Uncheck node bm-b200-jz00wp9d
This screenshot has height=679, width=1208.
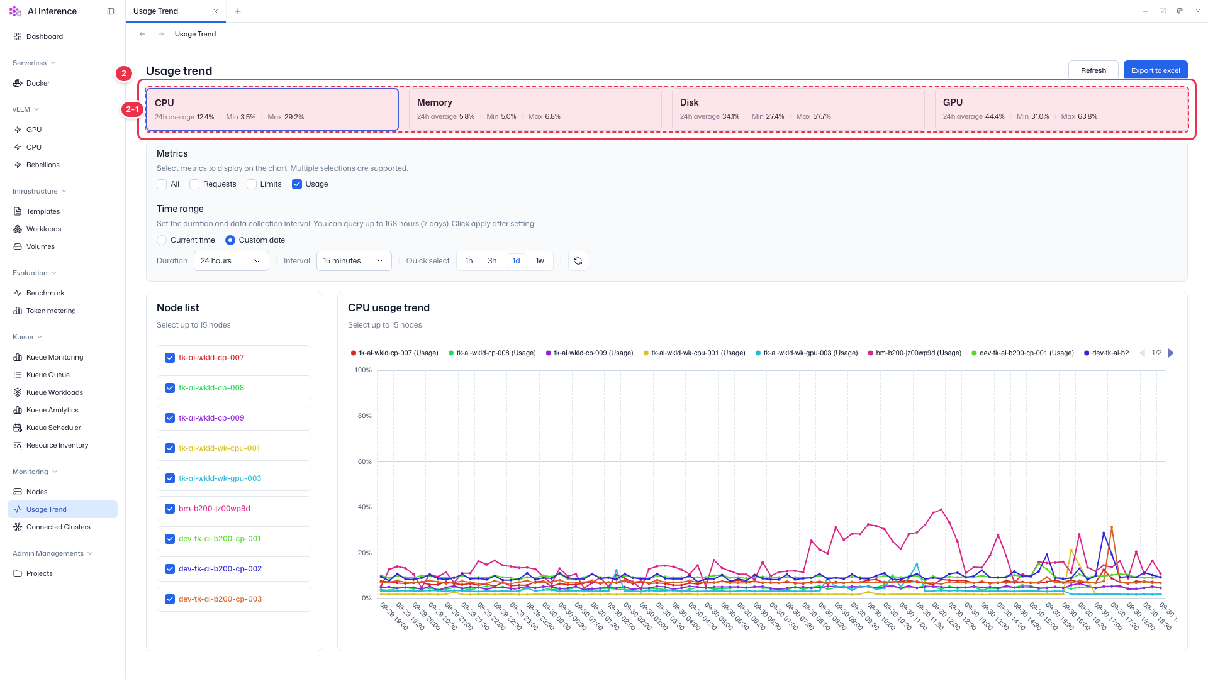(170, 509)
